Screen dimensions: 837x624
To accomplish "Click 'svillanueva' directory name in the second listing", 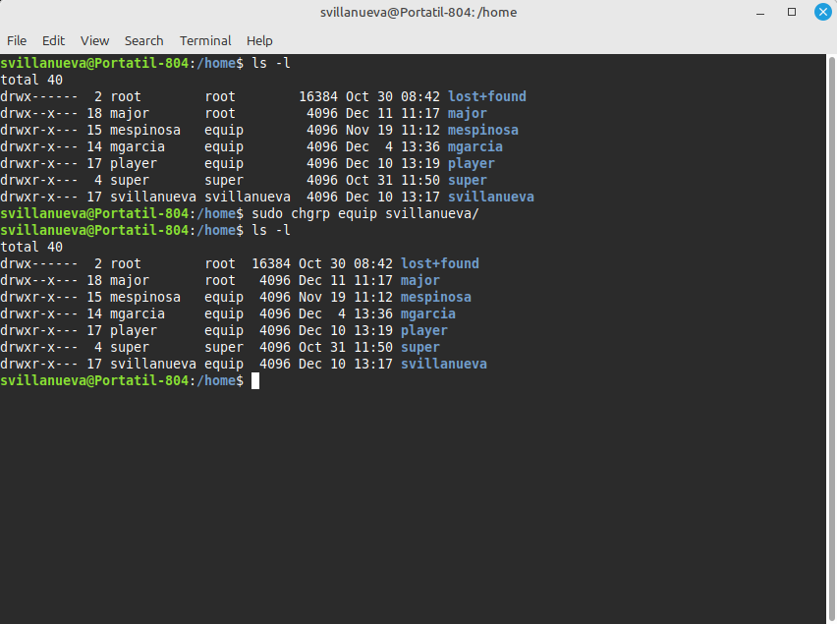I will [443, 364].
